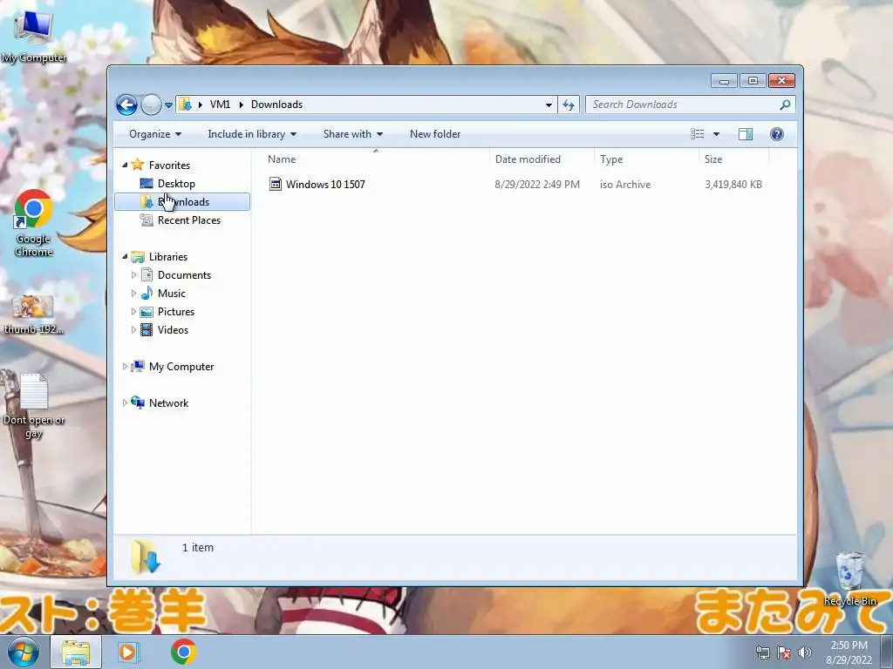This screenshot has width=893, height=669.
Task: Click Windows Explorer in the taskbar
Action: pyautogui.click(x=76, y=652)
